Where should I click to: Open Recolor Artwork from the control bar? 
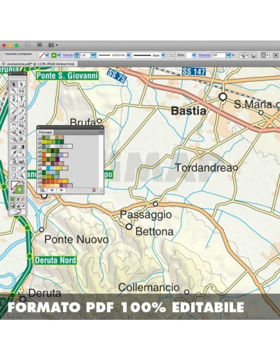click(x=254, y=55)
